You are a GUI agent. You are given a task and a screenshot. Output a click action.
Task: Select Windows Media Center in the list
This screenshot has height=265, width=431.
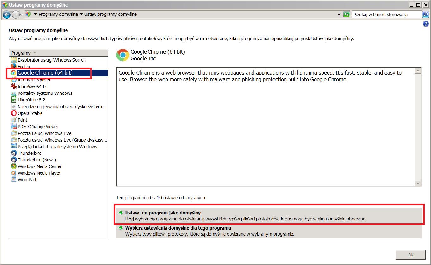pyautogui.click(x=40, y=166)
